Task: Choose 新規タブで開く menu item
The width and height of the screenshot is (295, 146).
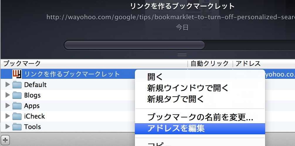Action: pyautogui.click(x=200, y=99)
